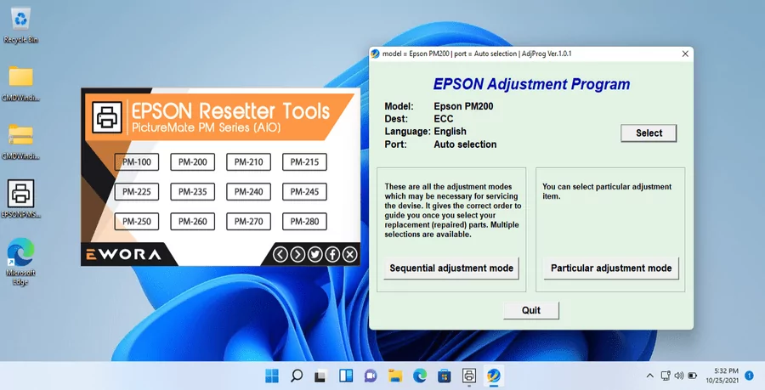The height and width of the screenshot is (390, 765).
Task: Select the PM-270 model button
Action: point(249,221)
